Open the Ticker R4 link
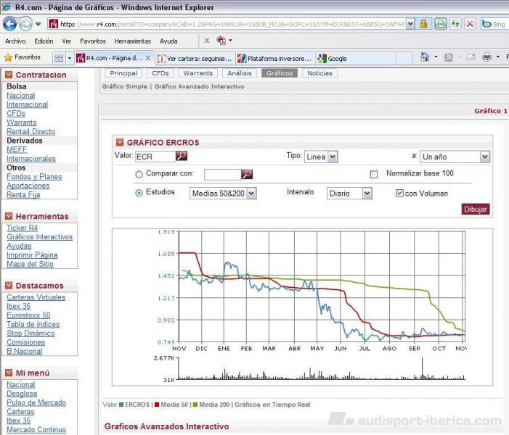This screenshot has width=509, height=435. (x=22, y=228)
